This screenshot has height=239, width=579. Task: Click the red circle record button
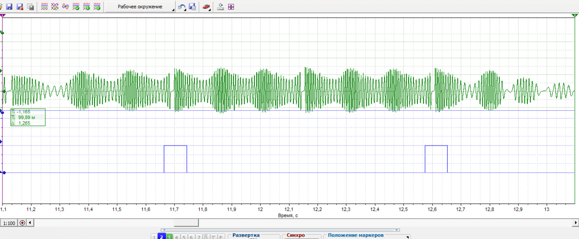click(22, 223)
